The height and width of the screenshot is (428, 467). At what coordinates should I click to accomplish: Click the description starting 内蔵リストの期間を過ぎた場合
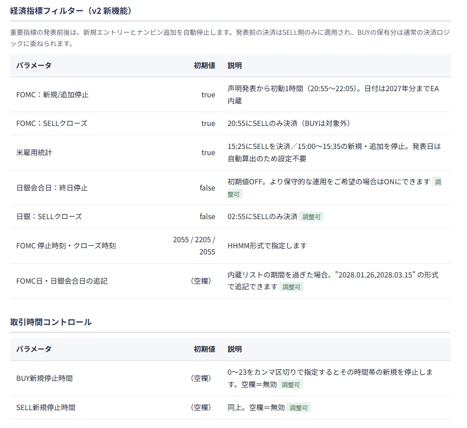point(333,281)
